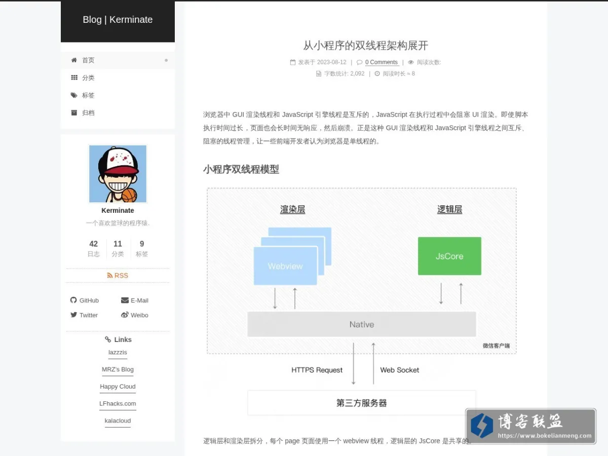Click the comment bubble icon
This screenshot has height=456, width=608.
click(360, 62)
